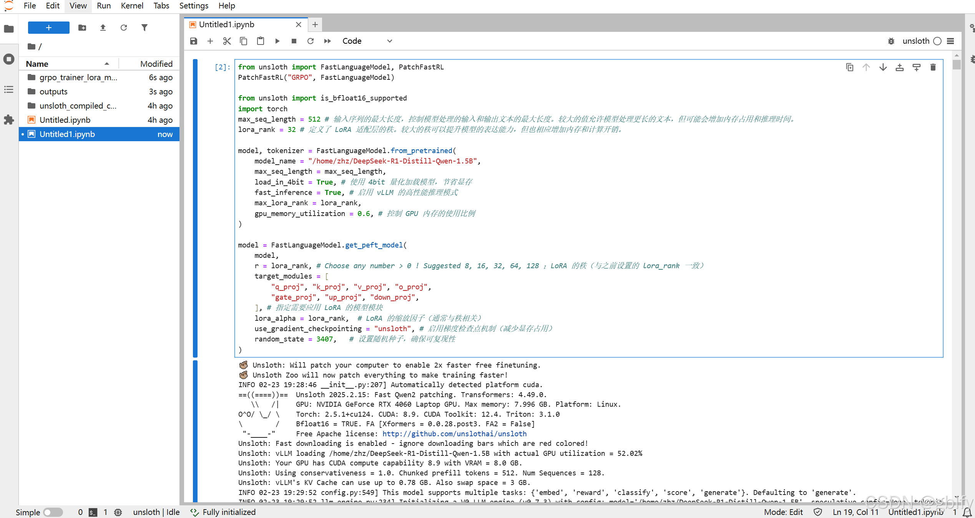Open the grpo_trainer_lora_m... folder
Image resolution: width=975 pixels, height=518 pixels.
click(x=78, y=78)
